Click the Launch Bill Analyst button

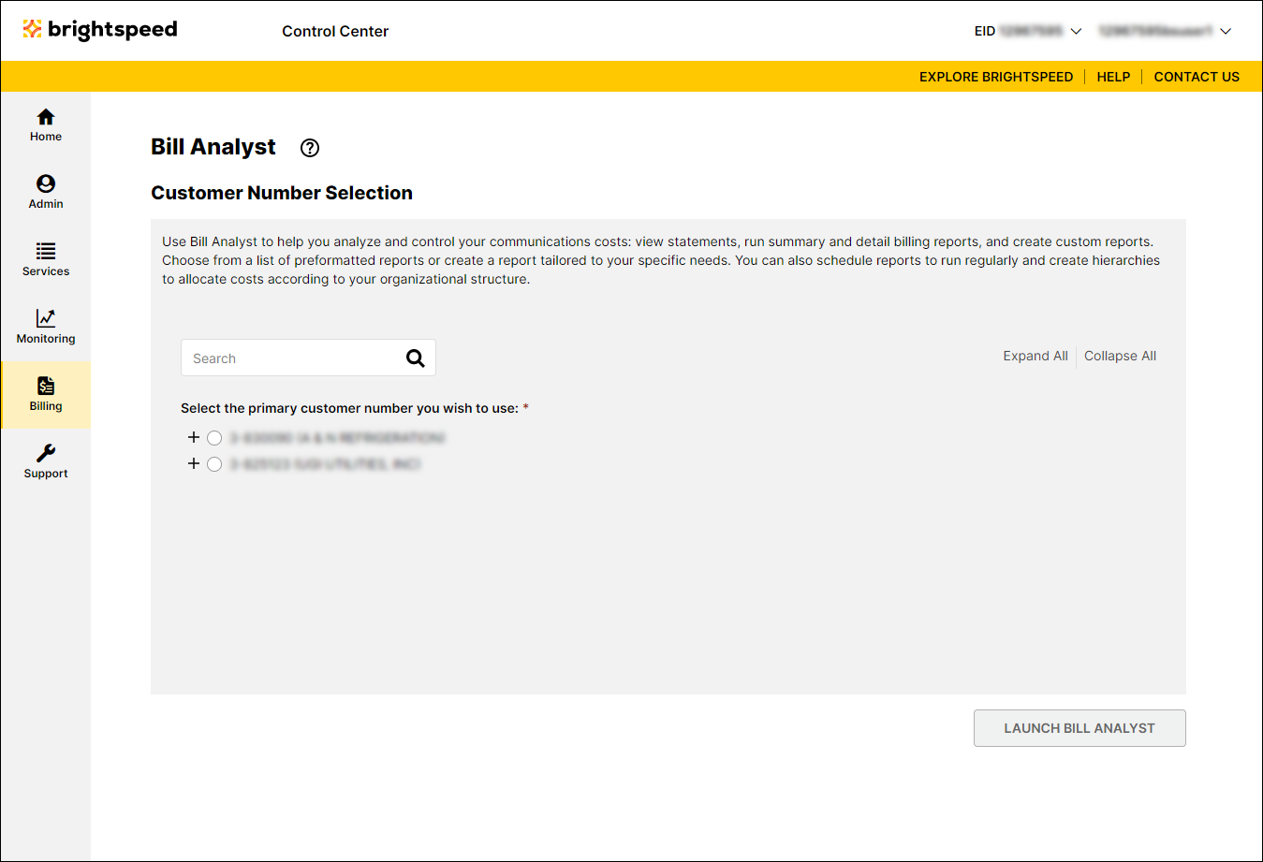pyautogui.click(x=1079, y=728)
